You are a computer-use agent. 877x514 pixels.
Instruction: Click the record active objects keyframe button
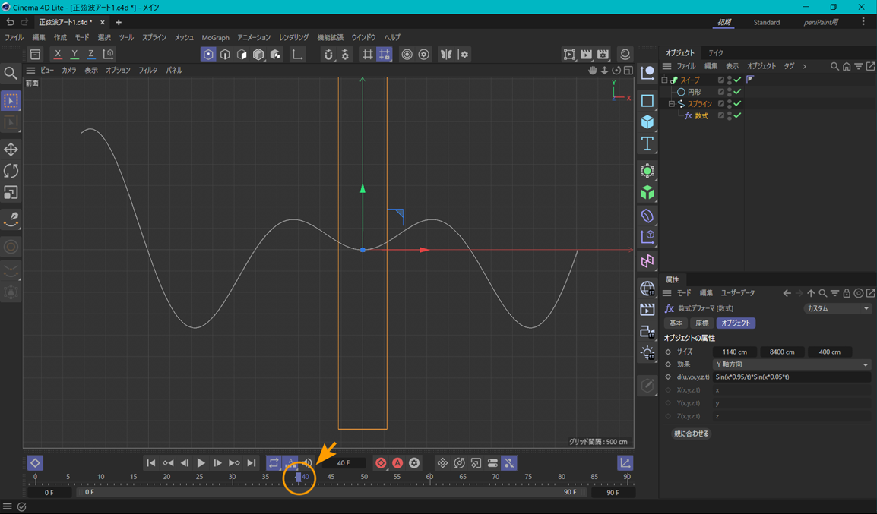pos(381,462)
